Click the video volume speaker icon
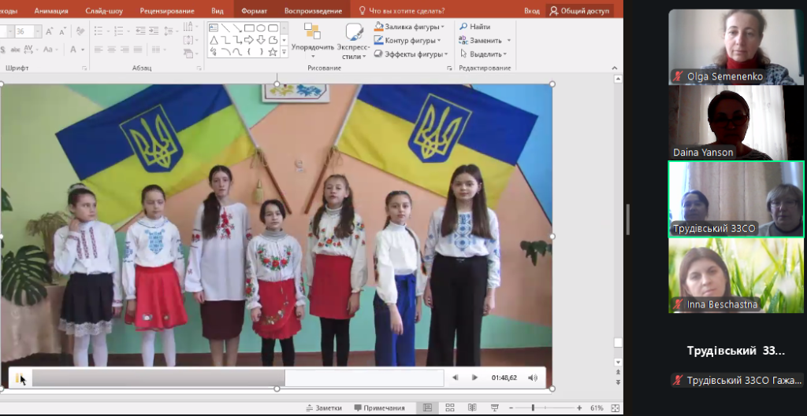807x416 pixels. tap(533, 378)
